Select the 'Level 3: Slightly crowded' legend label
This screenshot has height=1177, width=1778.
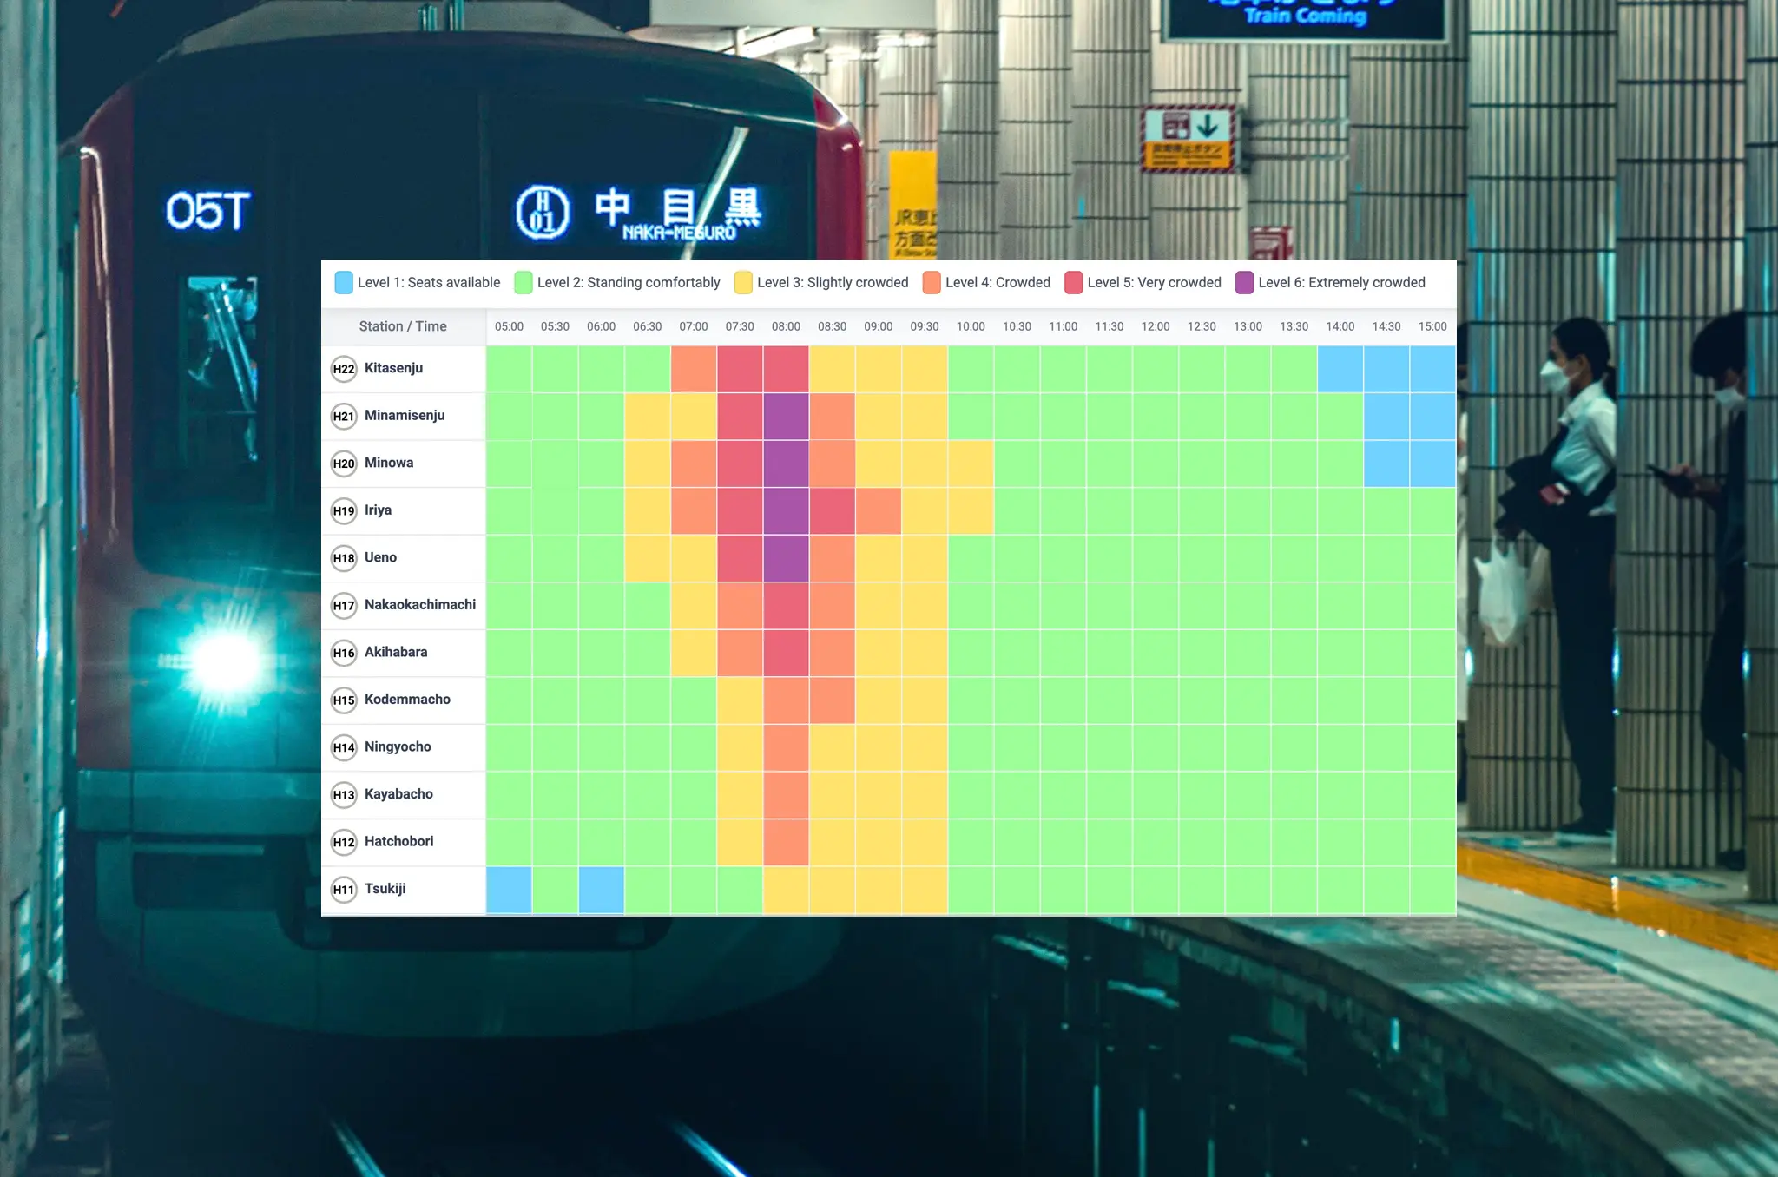(x=833, y=282)
